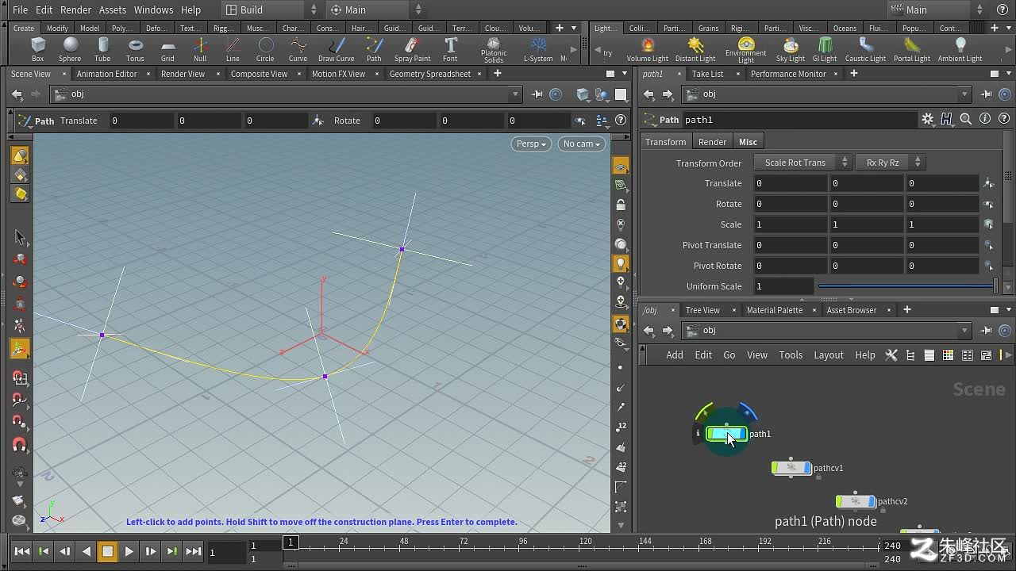Viewport: 1016px width, 571px height.
Task: Add a Torus using the shelf
Action: 135,50
